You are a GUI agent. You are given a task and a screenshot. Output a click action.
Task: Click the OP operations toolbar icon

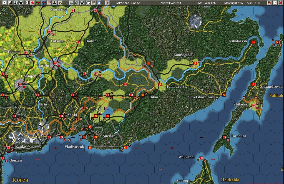(x=88, y=2)
